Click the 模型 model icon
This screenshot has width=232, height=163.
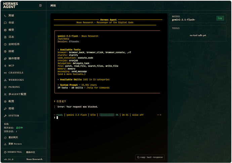[x=5, y=30]
